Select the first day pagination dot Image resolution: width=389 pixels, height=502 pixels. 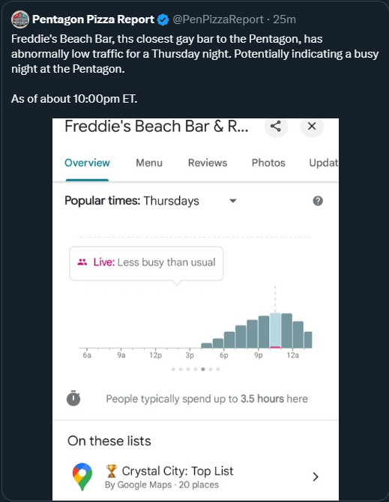coord(173,369)
